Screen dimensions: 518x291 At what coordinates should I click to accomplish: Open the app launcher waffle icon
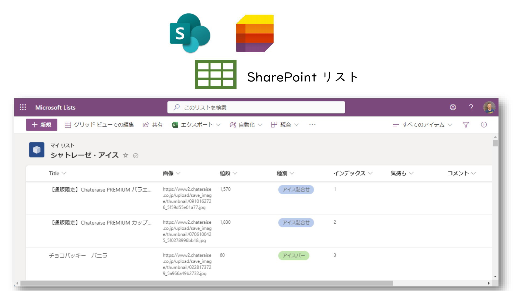(23, 107)
